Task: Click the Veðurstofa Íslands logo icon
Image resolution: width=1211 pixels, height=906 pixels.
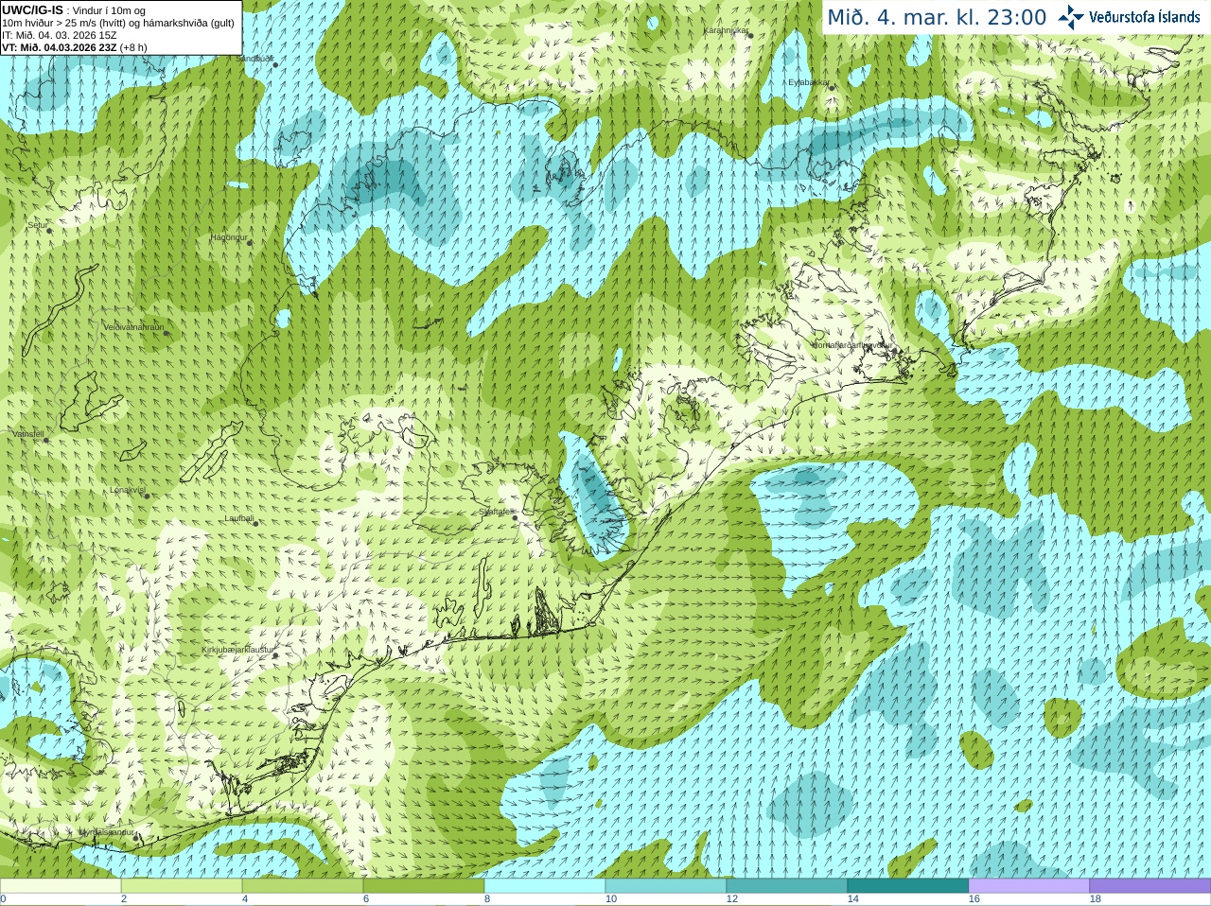Action: click(1071, 17)
